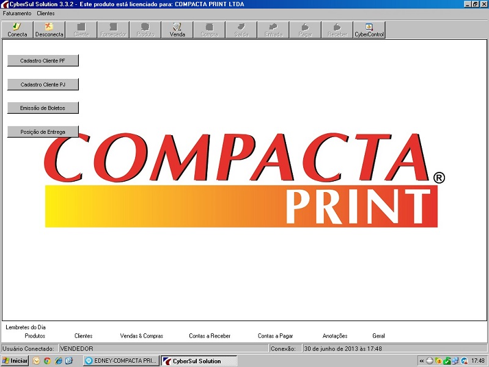Select the Geral reminders tab
The image size is (489, 367).
[378, 336]
